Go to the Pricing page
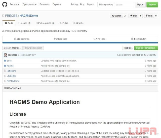 (x=74, y=4)
